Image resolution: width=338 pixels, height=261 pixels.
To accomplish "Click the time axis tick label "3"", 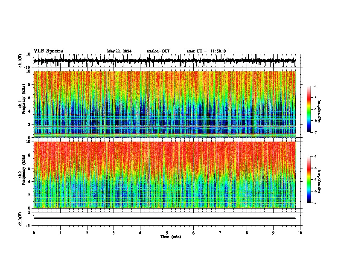I will click(x=114, y=233).
